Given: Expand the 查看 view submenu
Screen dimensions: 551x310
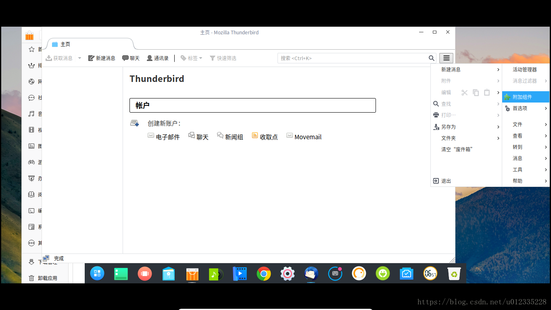Looking at the screenshot, I should (x=526, y=136).
